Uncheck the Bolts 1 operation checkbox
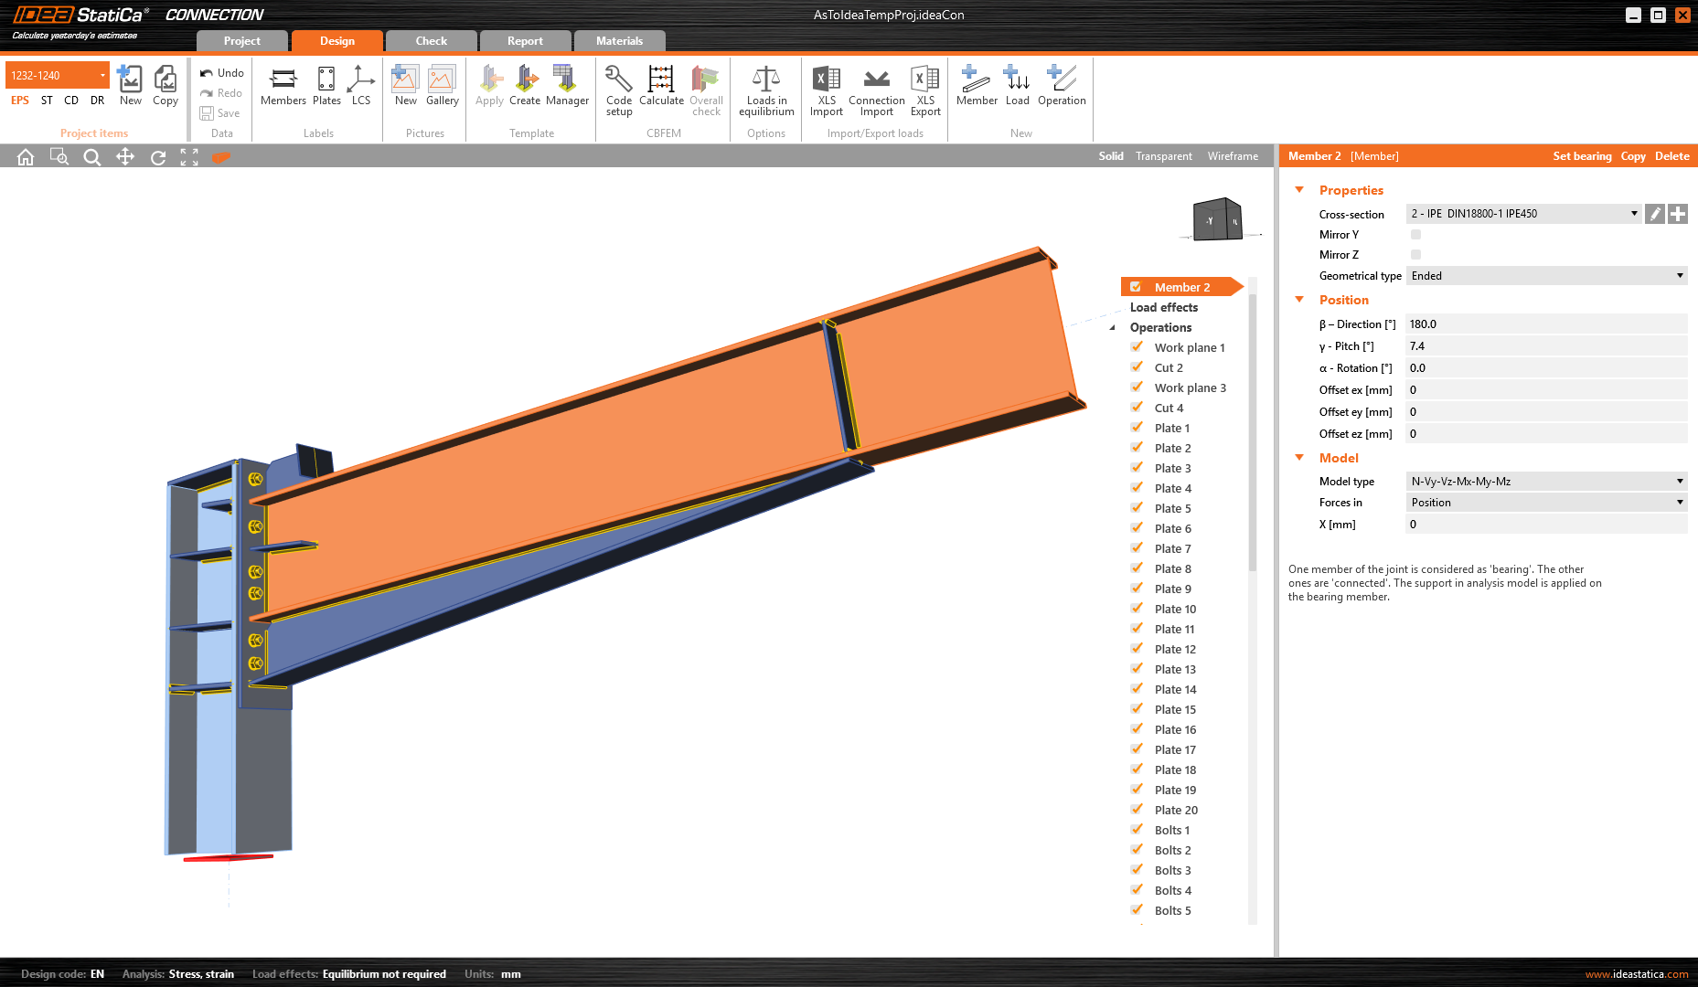The width and height of the screenshot is (1698, 987). 1137,830
